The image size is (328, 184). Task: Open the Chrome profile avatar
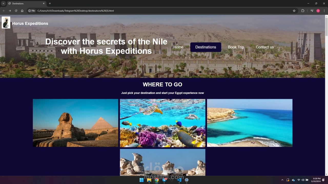point(318,11)
